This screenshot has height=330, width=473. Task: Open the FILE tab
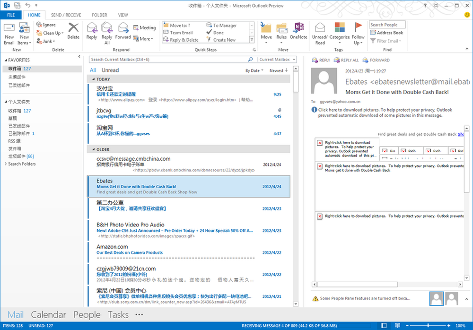(x=11, y=15)
